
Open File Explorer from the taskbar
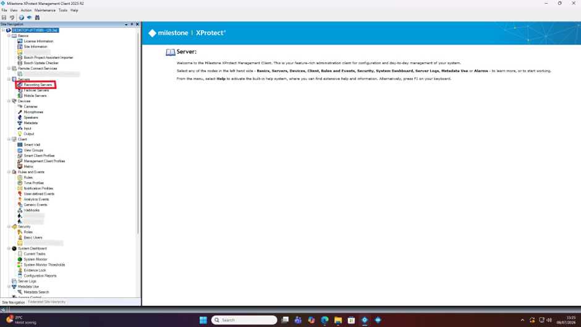click(338, 320)
